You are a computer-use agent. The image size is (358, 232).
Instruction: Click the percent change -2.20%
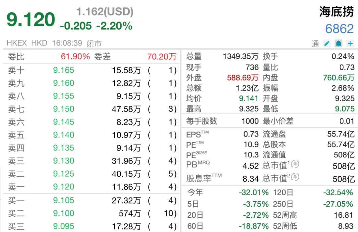coord(114,26)
